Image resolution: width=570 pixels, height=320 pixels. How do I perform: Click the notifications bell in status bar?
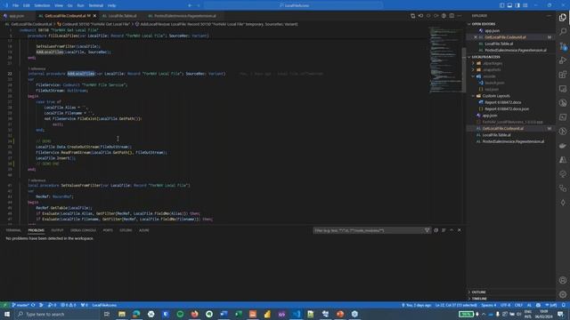coord(564,305)
